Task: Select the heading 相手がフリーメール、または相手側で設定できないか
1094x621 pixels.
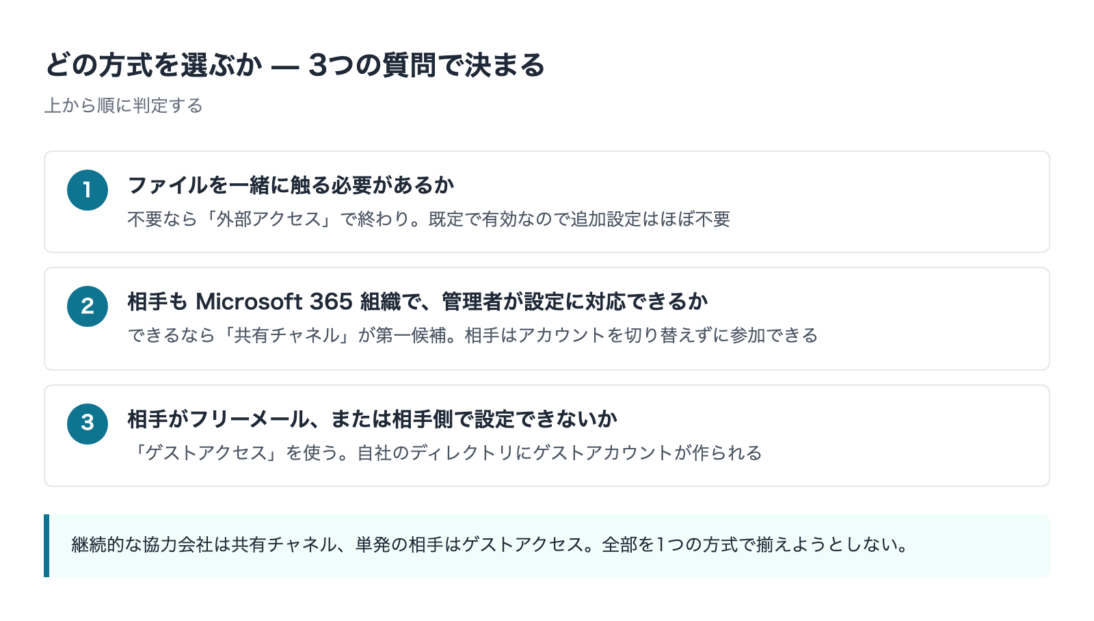Action: click(373, 419)
